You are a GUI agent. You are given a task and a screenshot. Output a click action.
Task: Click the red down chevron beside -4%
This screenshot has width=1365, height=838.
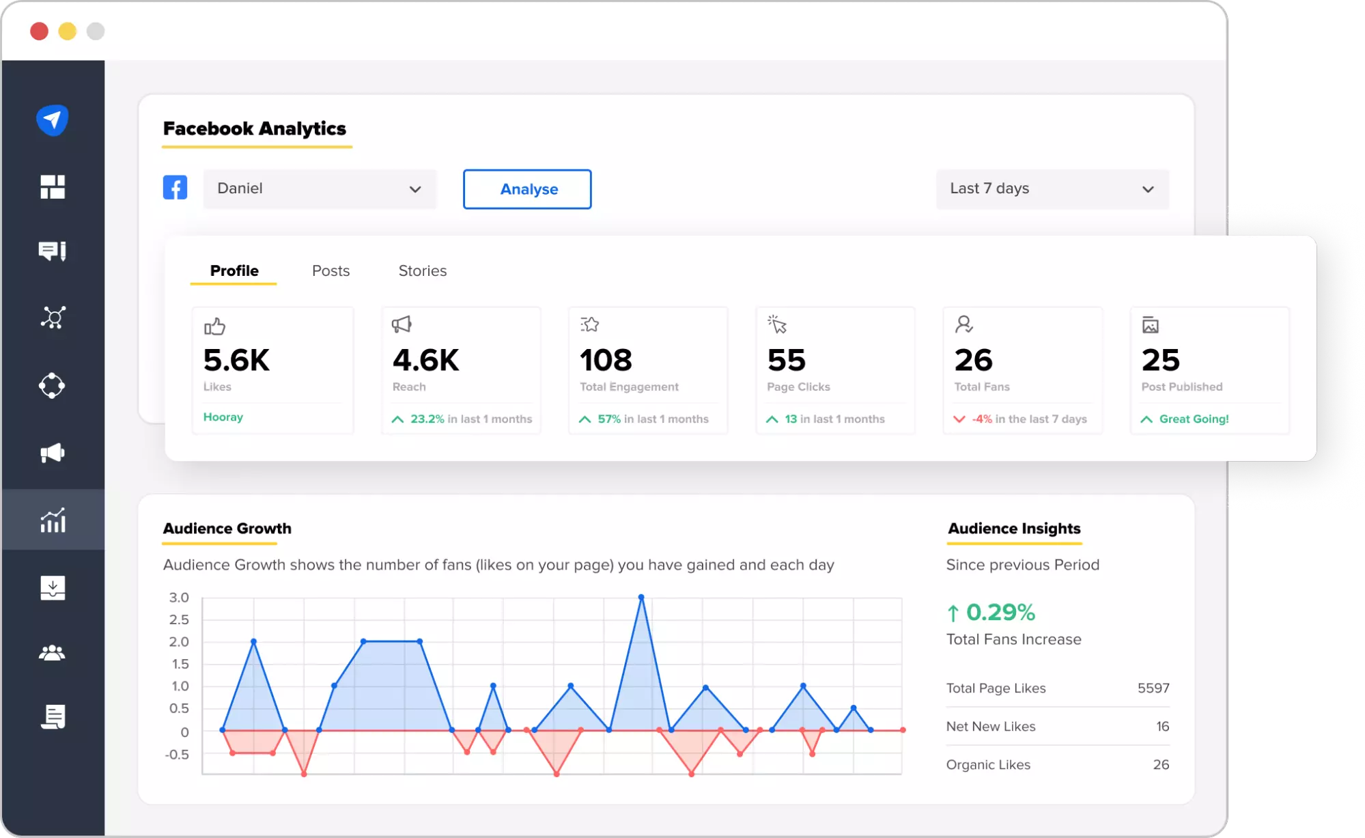tap(959, 419)
